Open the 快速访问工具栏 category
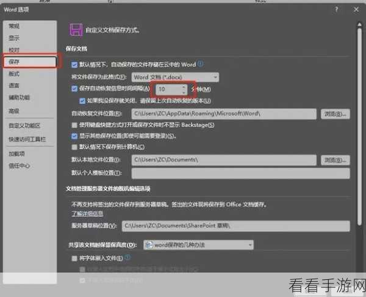 pos(30,139)
